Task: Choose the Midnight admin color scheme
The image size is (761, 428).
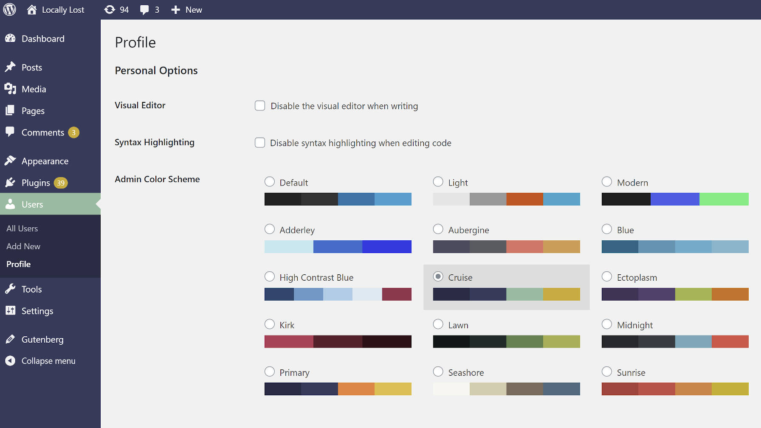Action: pyautogui.click(x=606, y=324)
